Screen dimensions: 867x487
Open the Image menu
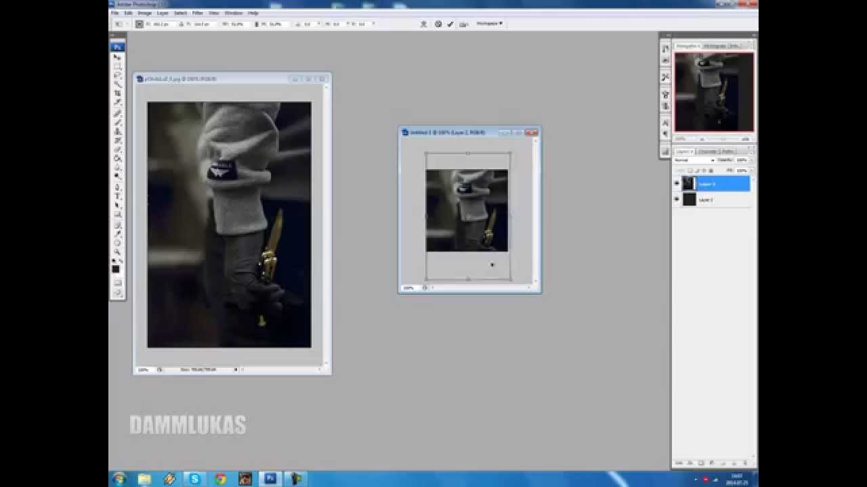click(144, 13)
